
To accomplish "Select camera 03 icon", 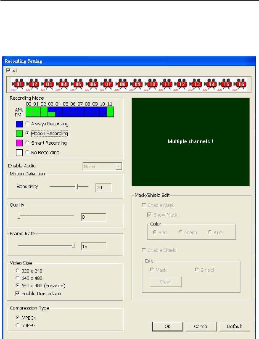I will click(x=48, y=83).
